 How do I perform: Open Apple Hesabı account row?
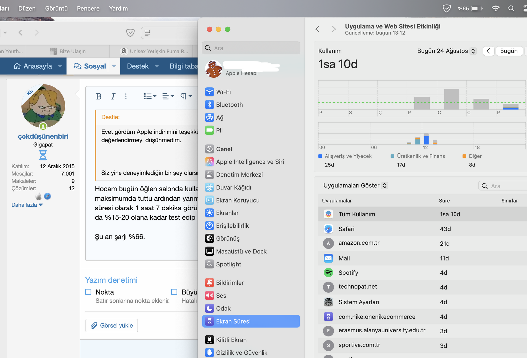[251, 69]
